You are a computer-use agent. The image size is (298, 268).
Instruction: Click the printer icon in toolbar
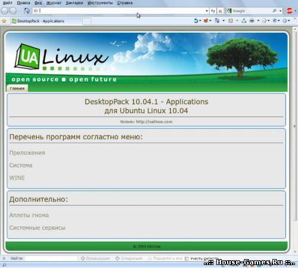pos(252,20)
